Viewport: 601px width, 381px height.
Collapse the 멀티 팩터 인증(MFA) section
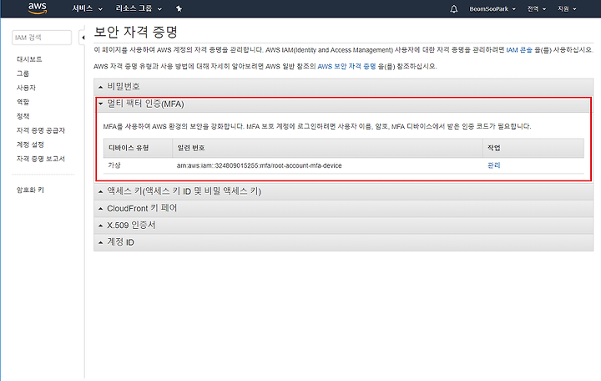[343, 104]
